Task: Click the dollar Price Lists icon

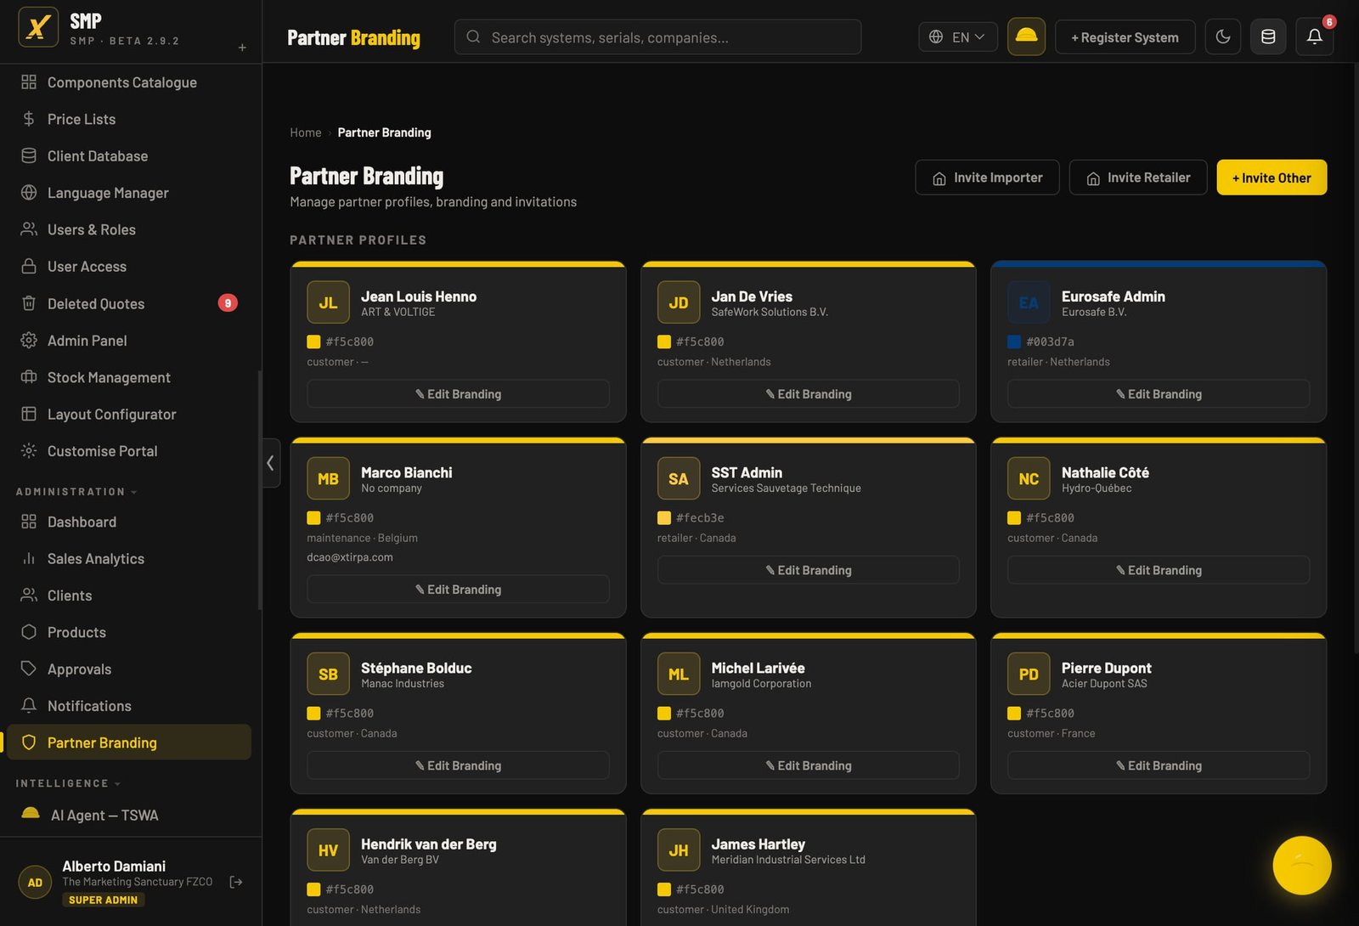Action: 29,119
